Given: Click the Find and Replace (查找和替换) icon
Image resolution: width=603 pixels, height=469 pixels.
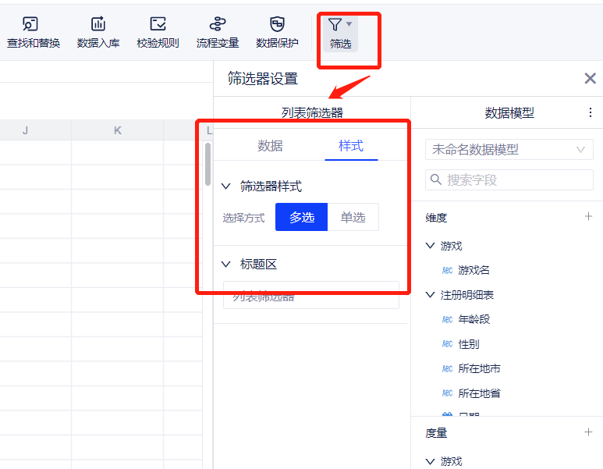Looking at the screenshot, I should tap(31, 24).
